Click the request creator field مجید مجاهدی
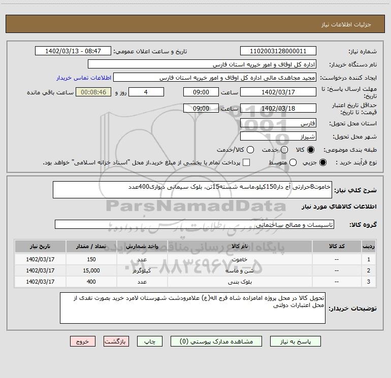Screen dimensions: 391x378 [215, 78]
